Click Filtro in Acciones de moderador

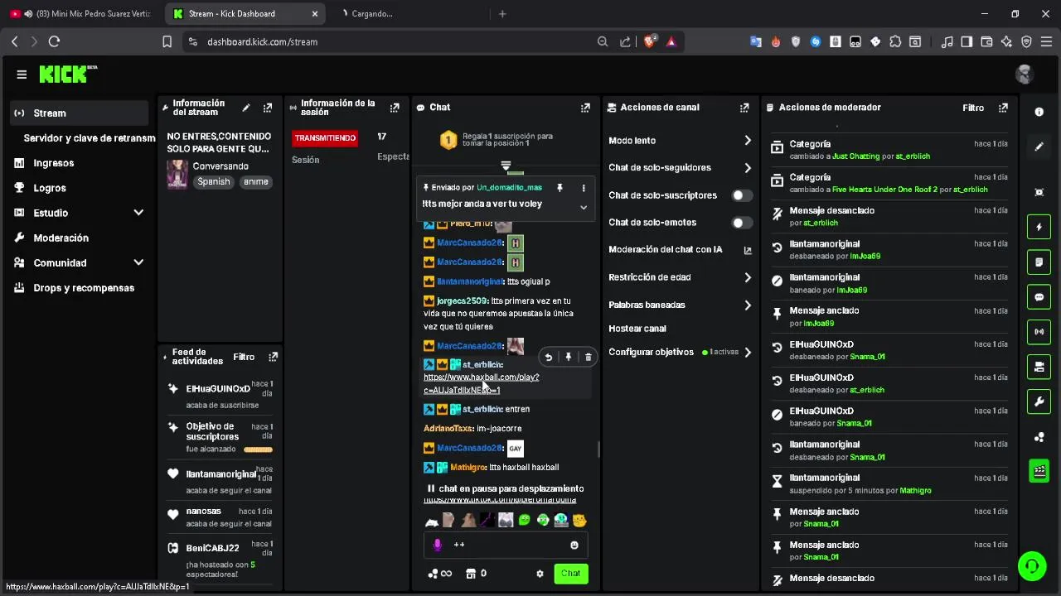(x=973, y=108)
